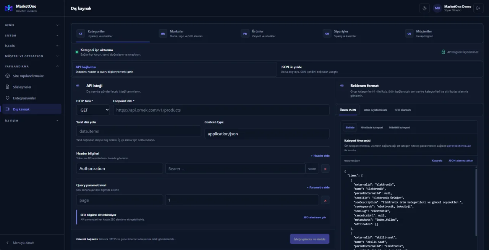
Task: Open the Alan açıklamaları tab
Action: [375, 110]
